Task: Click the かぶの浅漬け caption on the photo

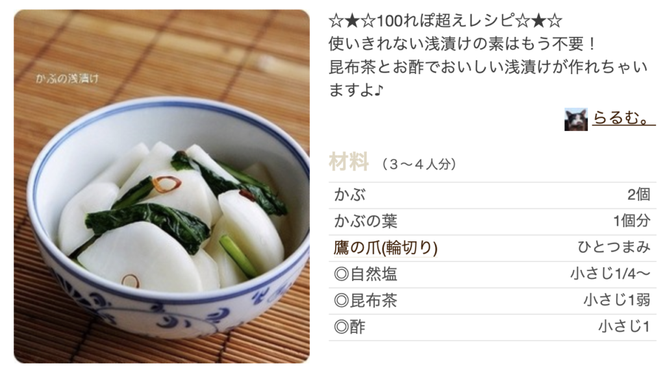Action: coord(67,79)
